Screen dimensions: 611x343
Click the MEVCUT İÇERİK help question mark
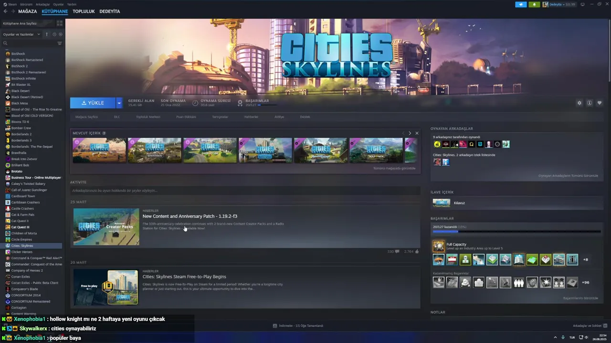pos(104,133)
